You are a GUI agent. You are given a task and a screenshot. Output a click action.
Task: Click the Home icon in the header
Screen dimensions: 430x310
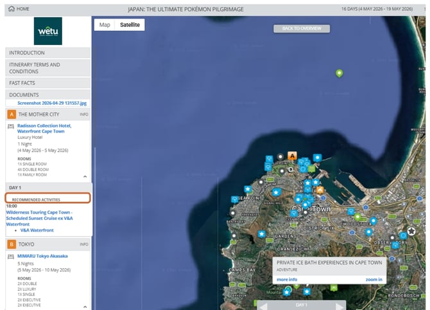tap(12, 9)
